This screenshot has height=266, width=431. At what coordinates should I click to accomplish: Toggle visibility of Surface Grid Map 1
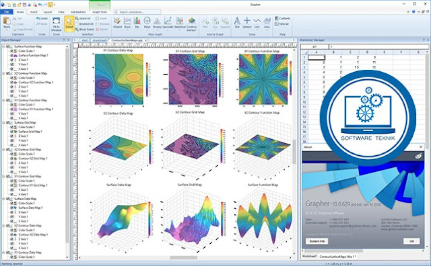tap(12, 132)
